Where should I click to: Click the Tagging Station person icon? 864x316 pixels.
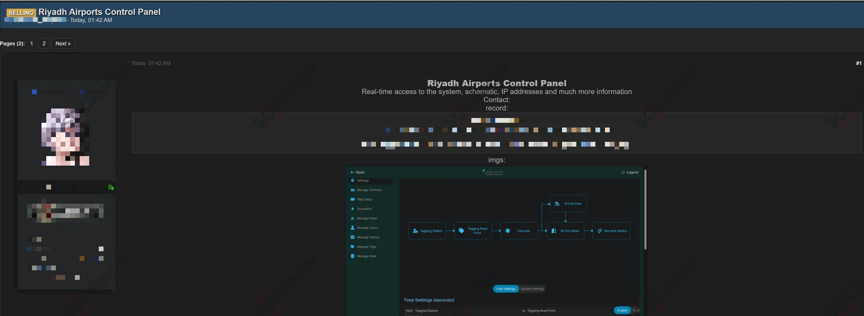[415, 231]
